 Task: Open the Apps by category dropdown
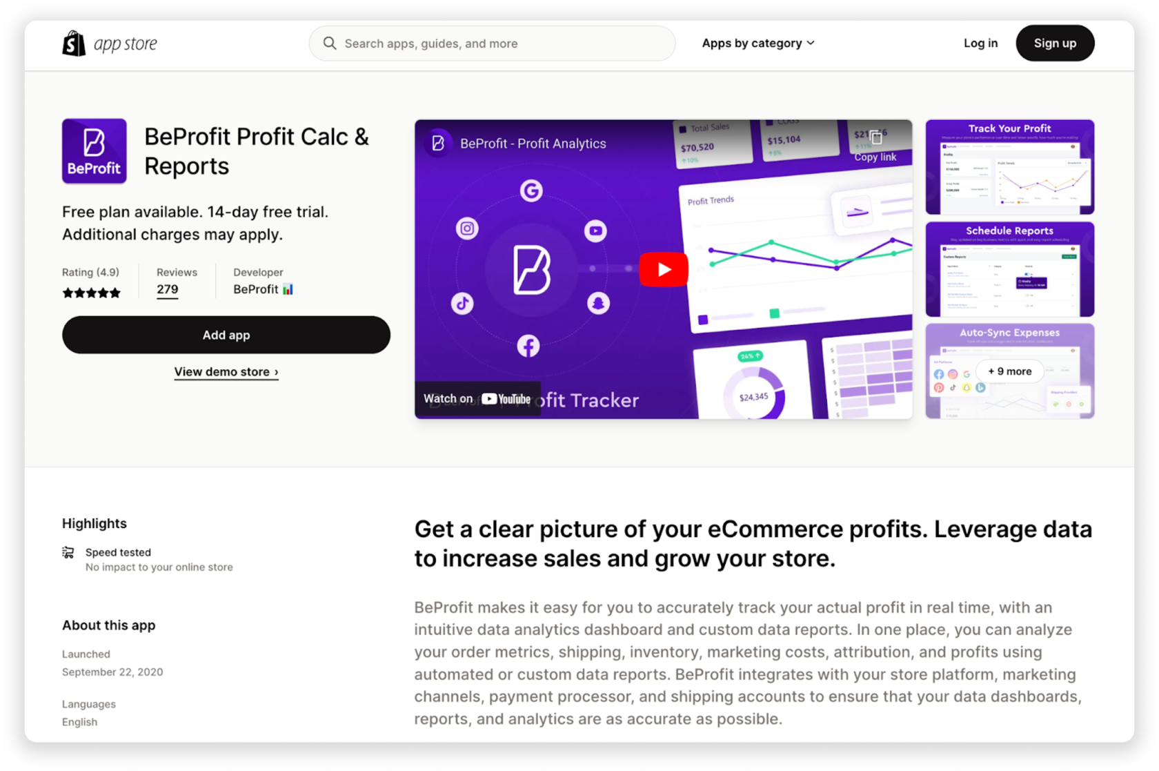pyautogui.click(x=757, y=43)
